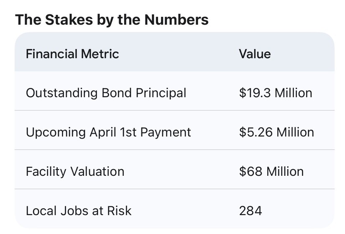The height and width of the screenshot is (234, 345).
Task: Click the "$19.3 Million" value cell
Action: [x=276, y=93]
